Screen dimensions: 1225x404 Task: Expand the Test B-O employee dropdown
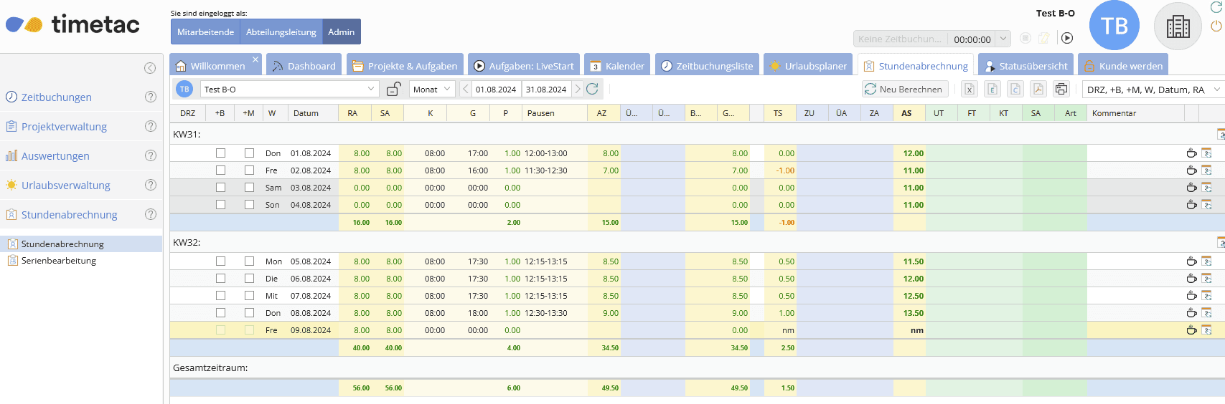[371, 89]
